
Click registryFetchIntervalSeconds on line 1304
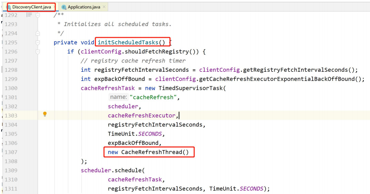[155, 125]
